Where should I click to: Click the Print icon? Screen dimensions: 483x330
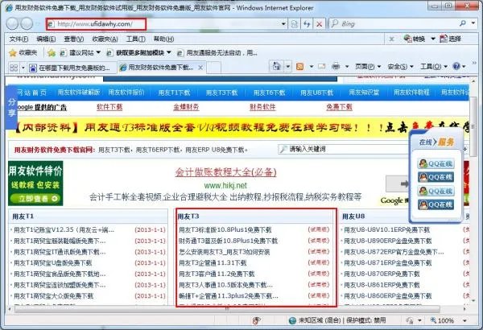point(336,66)
